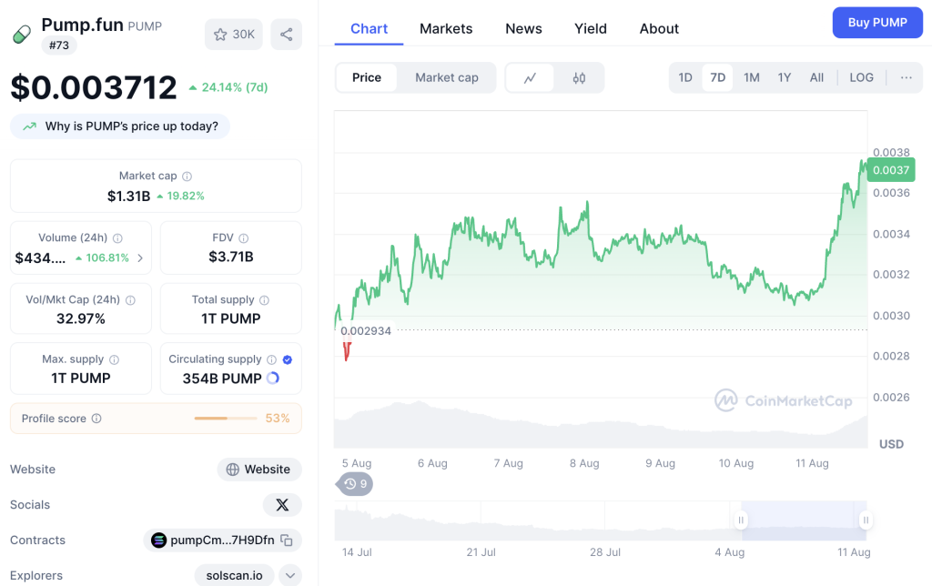Open the About tab
The width and height of the screenshot is (932, 586).
659,28
